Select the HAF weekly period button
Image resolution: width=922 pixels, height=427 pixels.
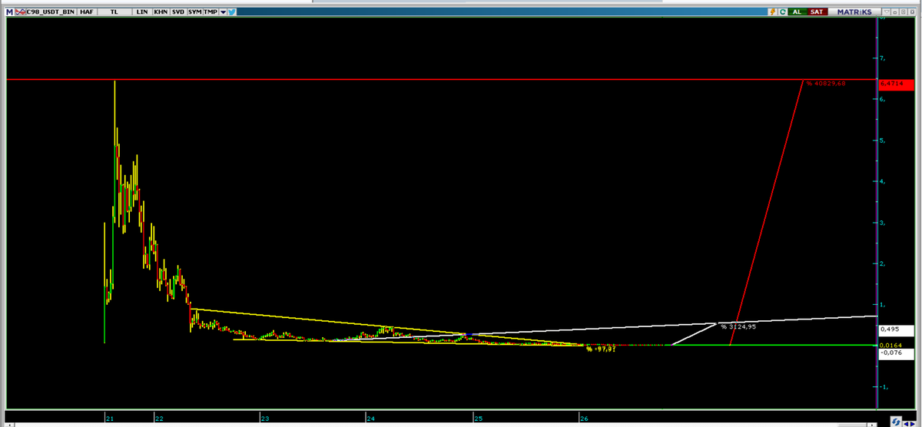tap(87, 12)
